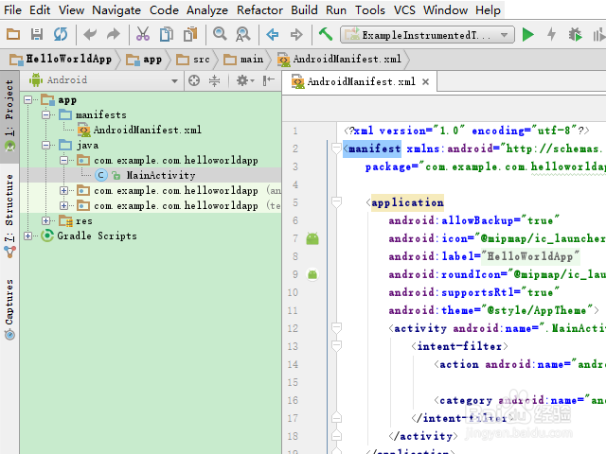Open the Edit menu
606x454 pixels.
tap(40, 10)
